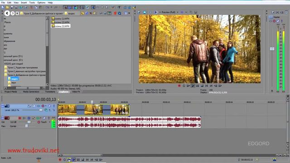This screenshot has width=290, height=163.
Task: Open the undo history dropdown arrow
Action: coord(51,7)
